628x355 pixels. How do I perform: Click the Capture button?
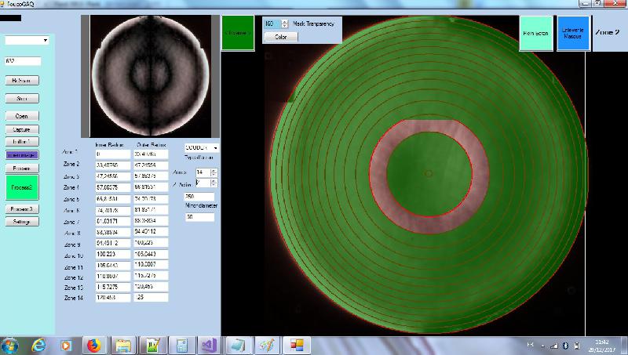22,129
